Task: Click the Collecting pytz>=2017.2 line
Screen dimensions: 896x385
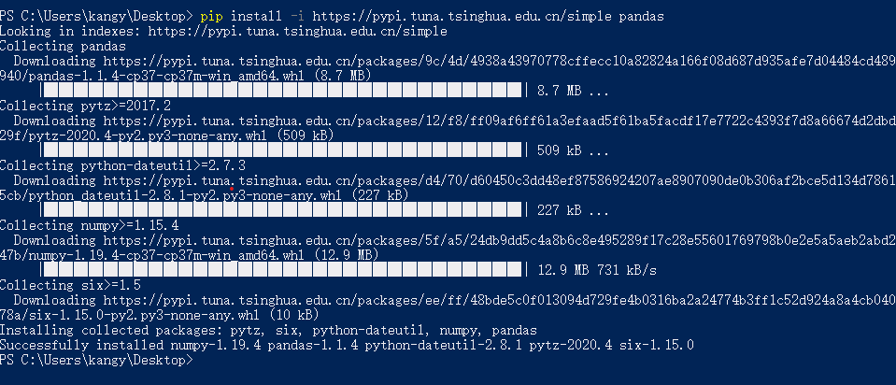Action: pyautogui.click(x=86, y=106)
